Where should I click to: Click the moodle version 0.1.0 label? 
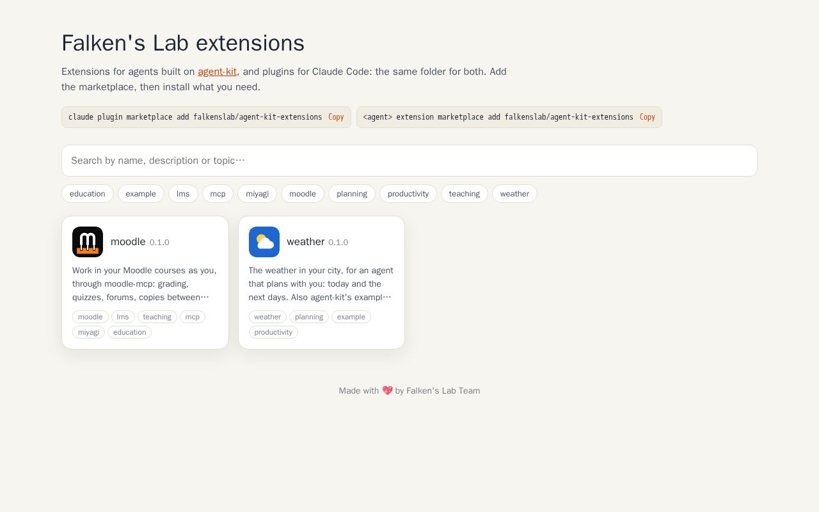tap(159, 243)
